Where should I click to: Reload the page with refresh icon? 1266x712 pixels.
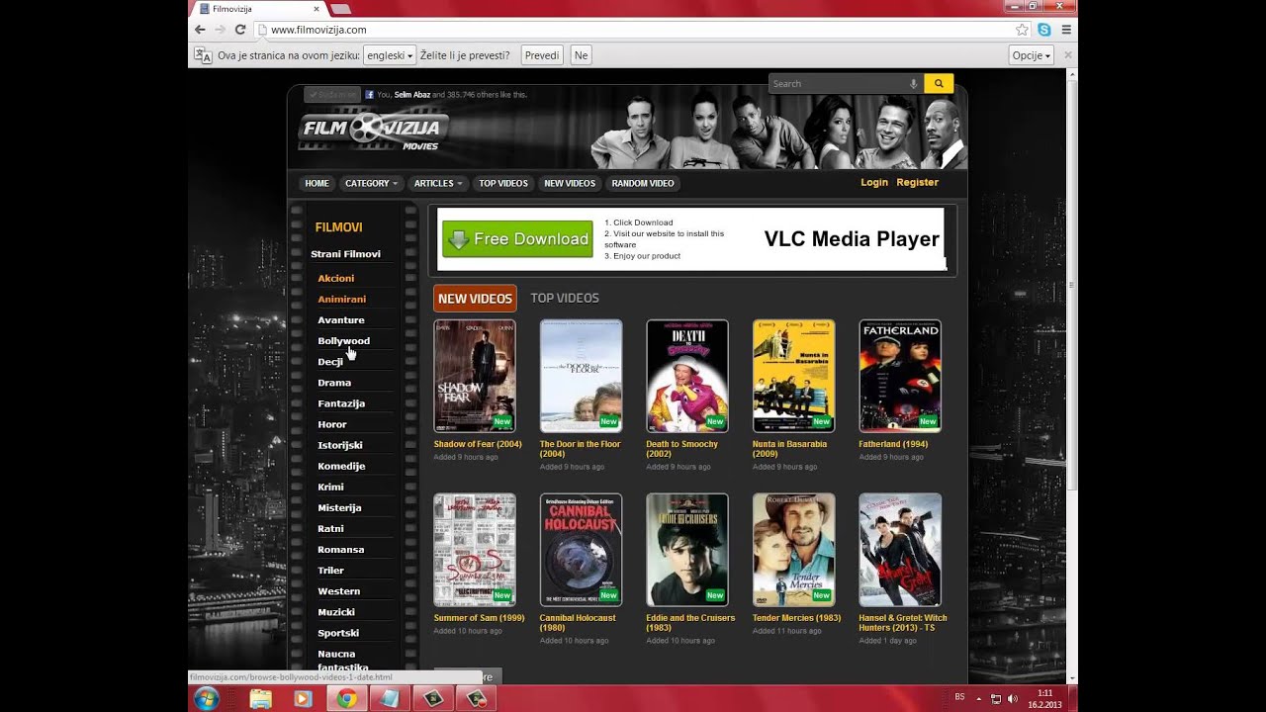[x=239, y=30]
